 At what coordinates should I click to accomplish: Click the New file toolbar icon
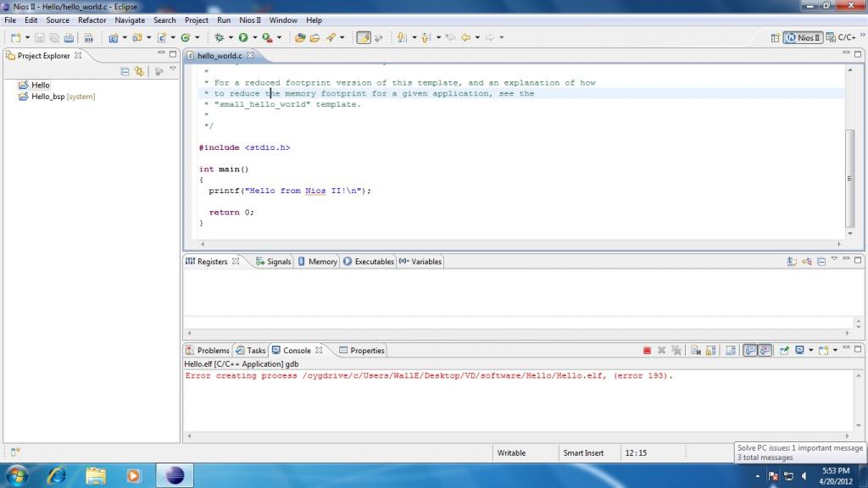16,37
